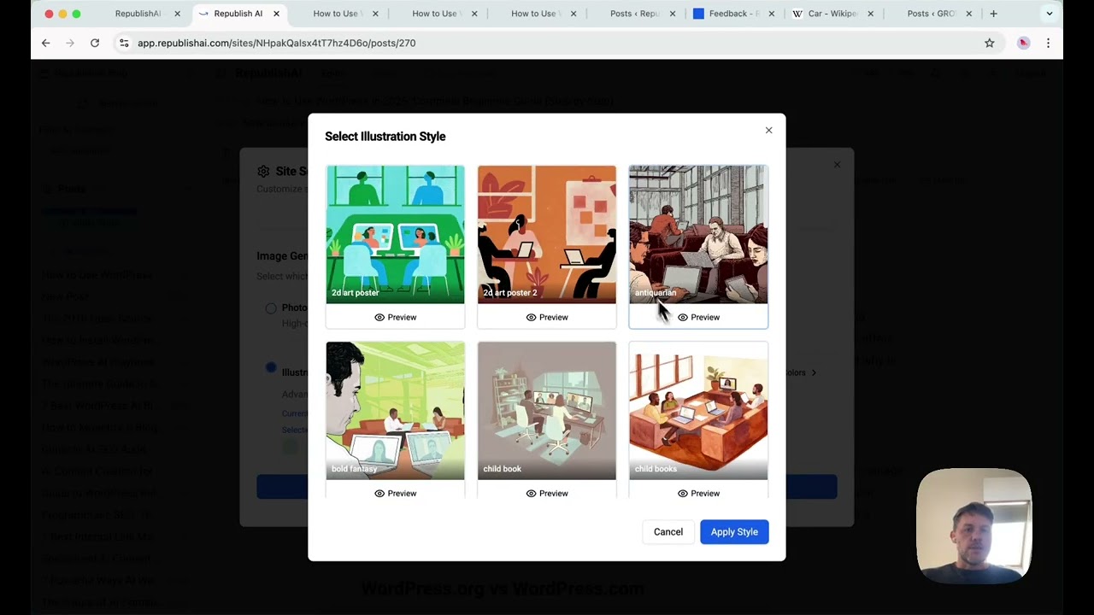The height and width of the screenshot is (615, 1094).
Task: Close the Feedback tab
Action: click(x=771, y=14)
